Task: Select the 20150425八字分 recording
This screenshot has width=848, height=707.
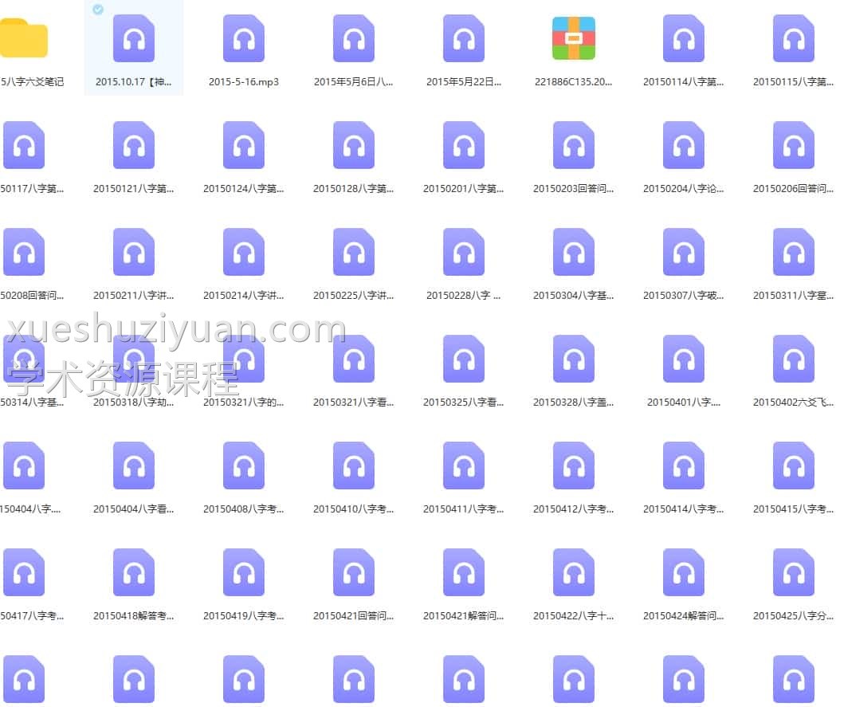Action: coord(793,571)
